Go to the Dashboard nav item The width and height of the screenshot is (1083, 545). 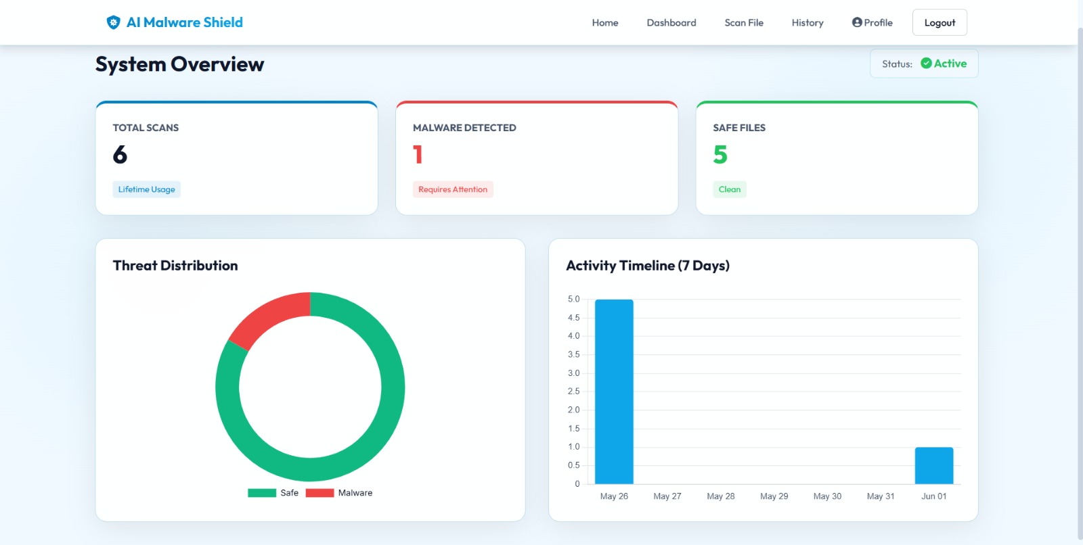(x=671, y=22)
